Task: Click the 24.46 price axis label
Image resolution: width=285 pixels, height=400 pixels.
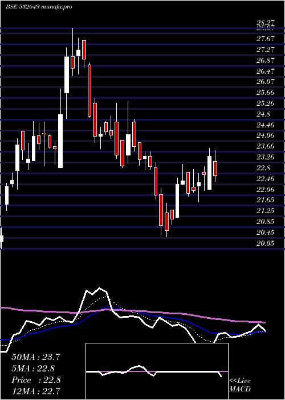Action: click(266, 125)
